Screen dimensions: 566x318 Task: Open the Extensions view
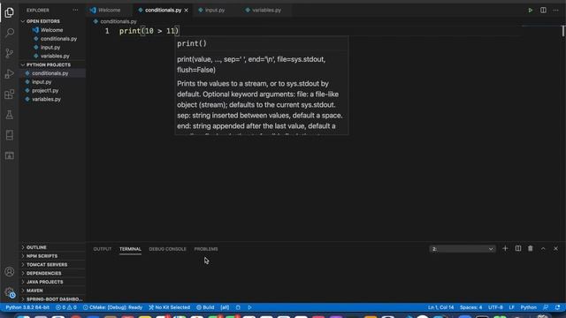[10, 95]
